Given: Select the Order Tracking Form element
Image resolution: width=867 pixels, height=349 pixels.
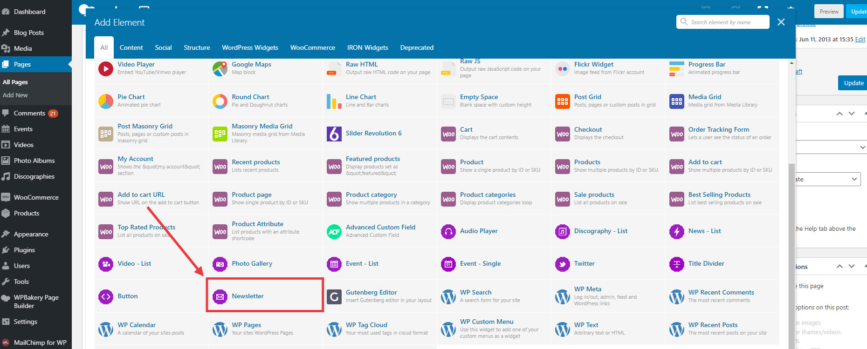Looking at the screenshot, I should pos(722,133).
